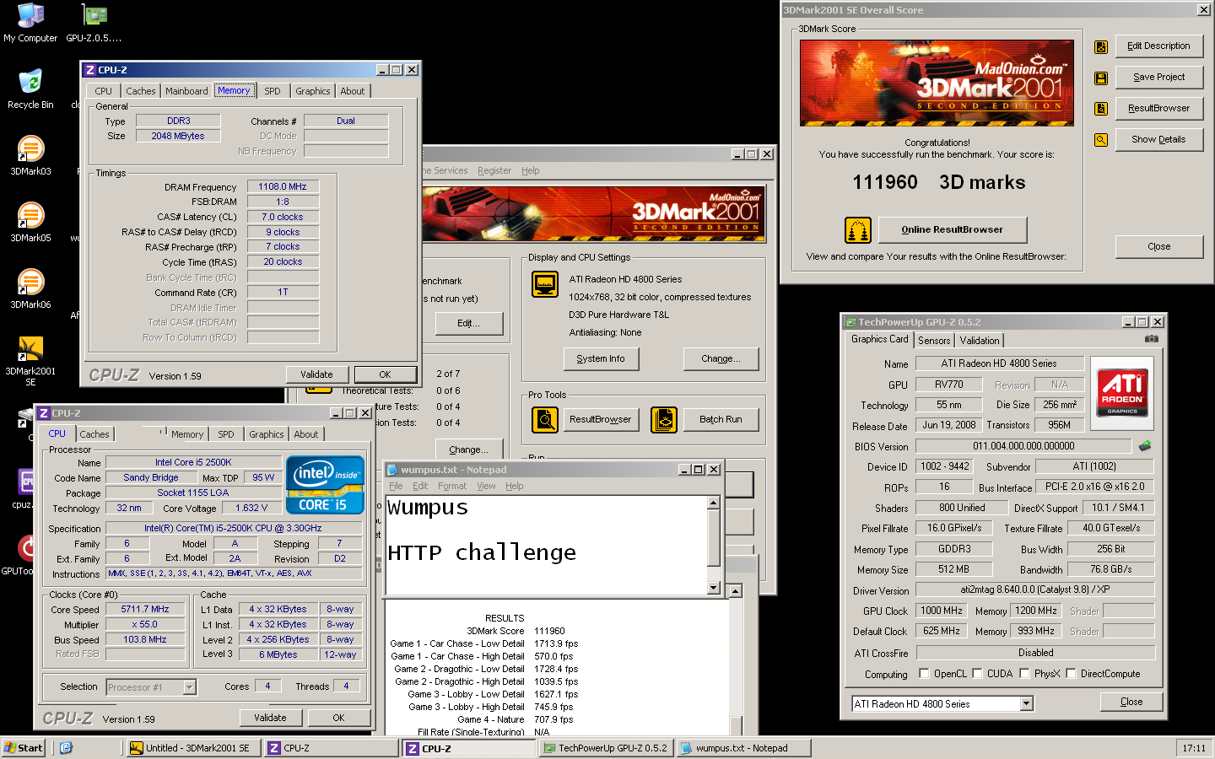Toggle the OpenCL checkbox in GPU-Z
1215x759 pixels.
coord(924,674)
